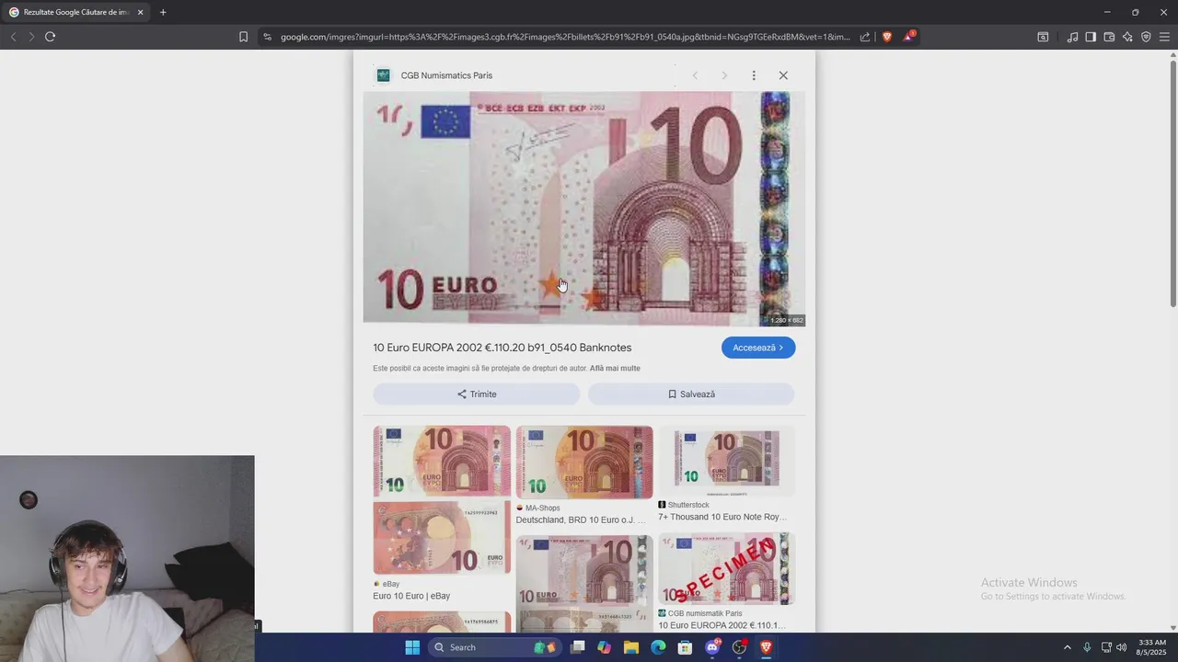The image size is (1178, 662).
Task: Click 'Deutschland, BRD 10 Euro' caption
Action: coord(580,520)
